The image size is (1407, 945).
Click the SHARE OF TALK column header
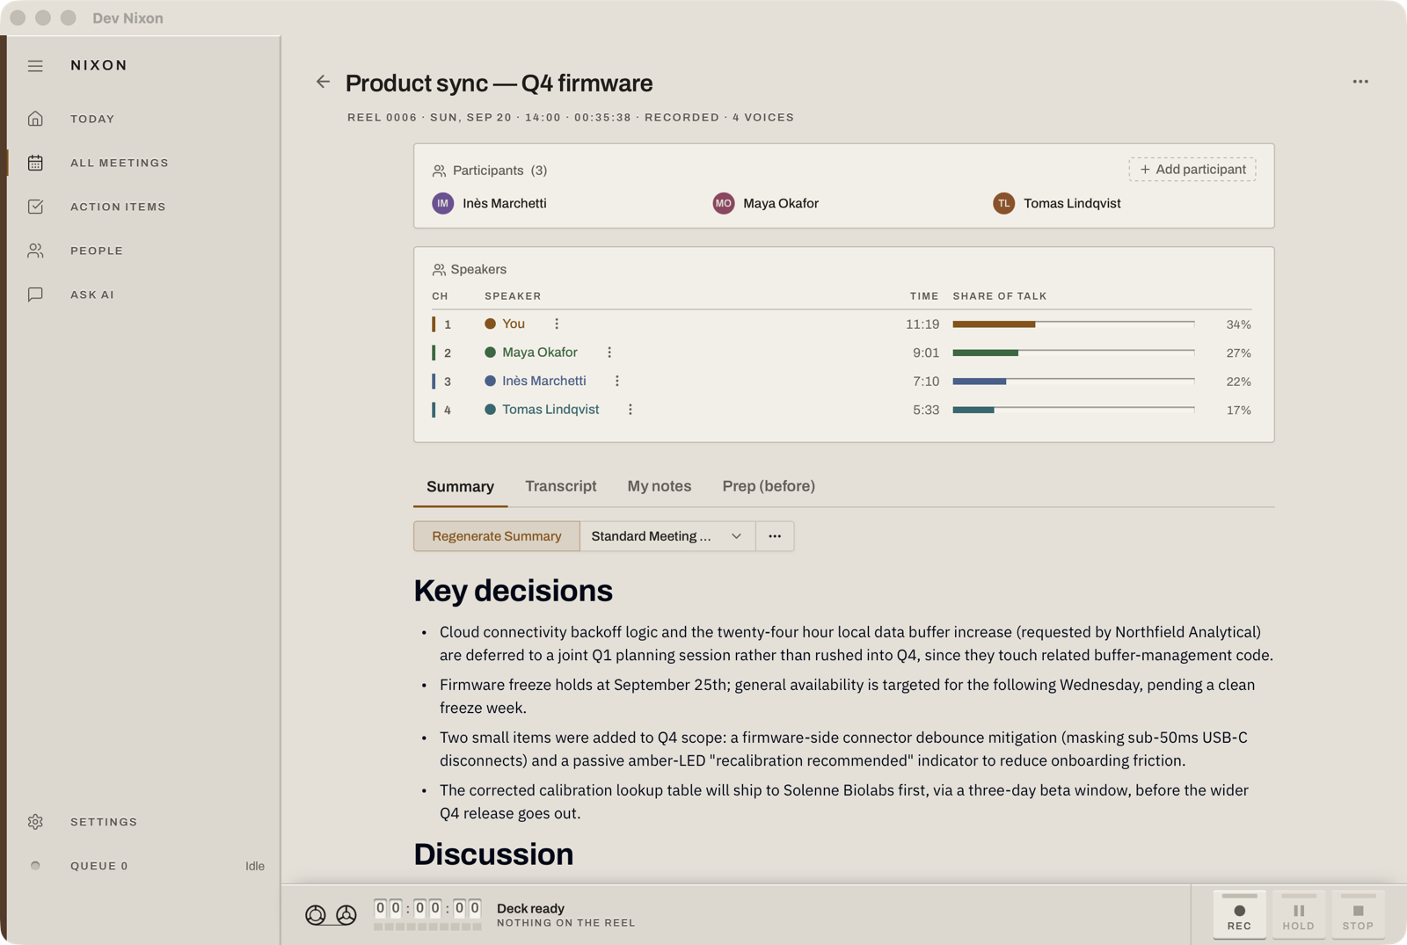coord(1000,296)
